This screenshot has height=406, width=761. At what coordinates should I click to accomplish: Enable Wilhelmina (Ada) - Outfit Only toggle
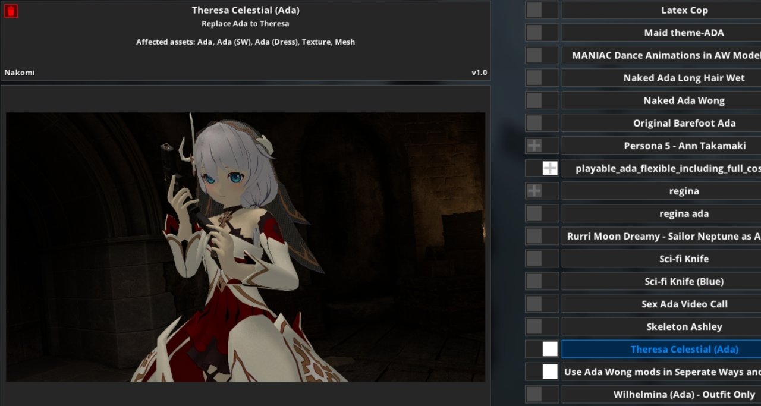[x=542, y=394]
